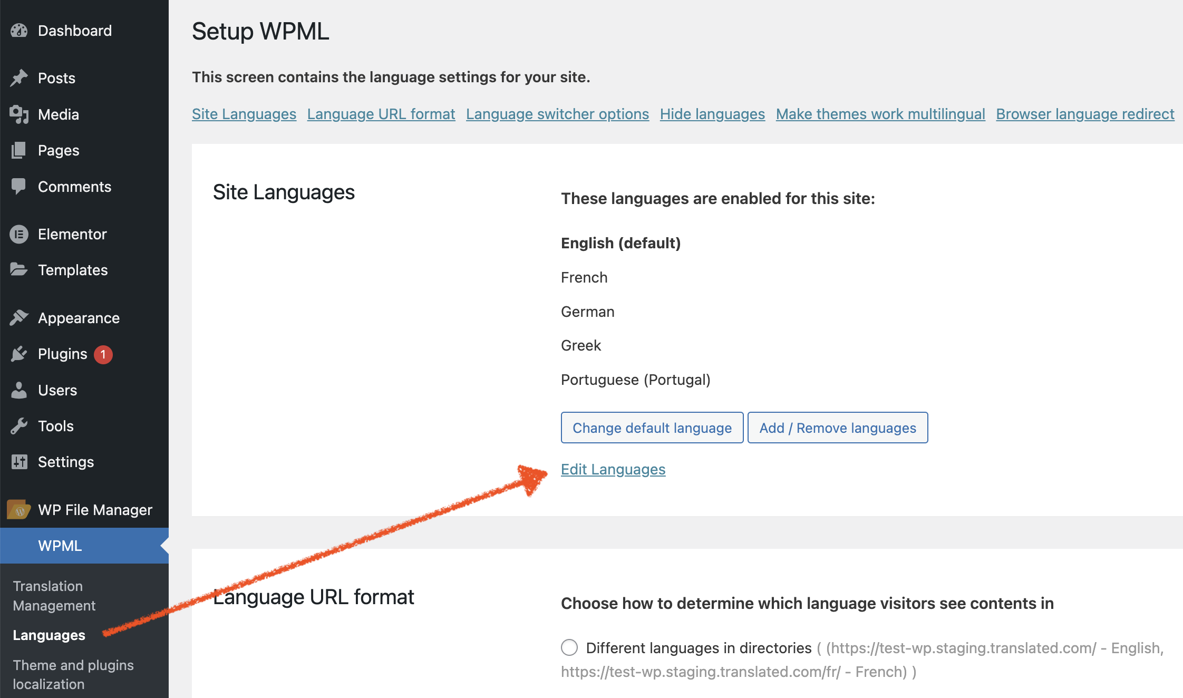The image size is (1183, 698).
Task: Jump to Language URL format link
Action: (x=381, y=114)
